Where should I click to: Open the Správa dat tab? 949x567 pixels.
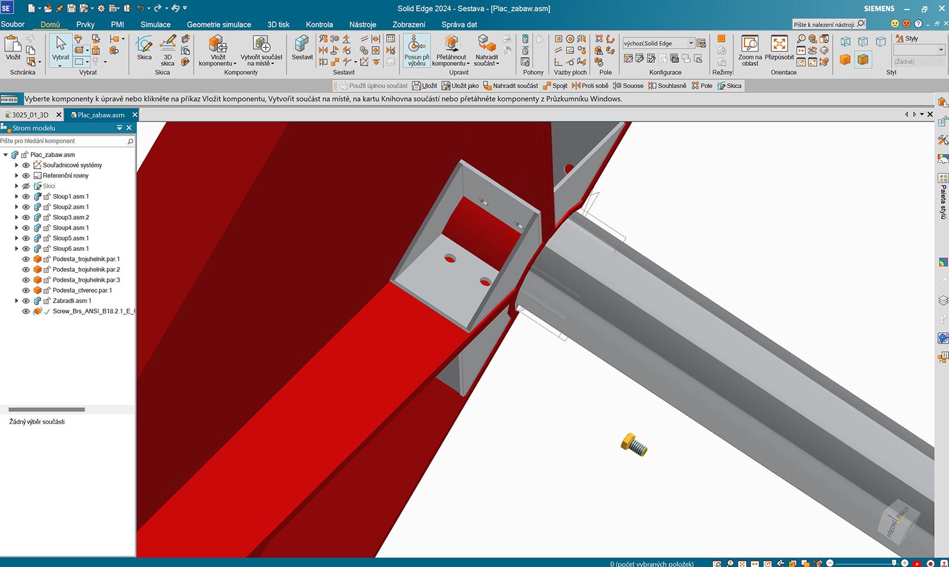pyautogui.click(x=459, y=24)
